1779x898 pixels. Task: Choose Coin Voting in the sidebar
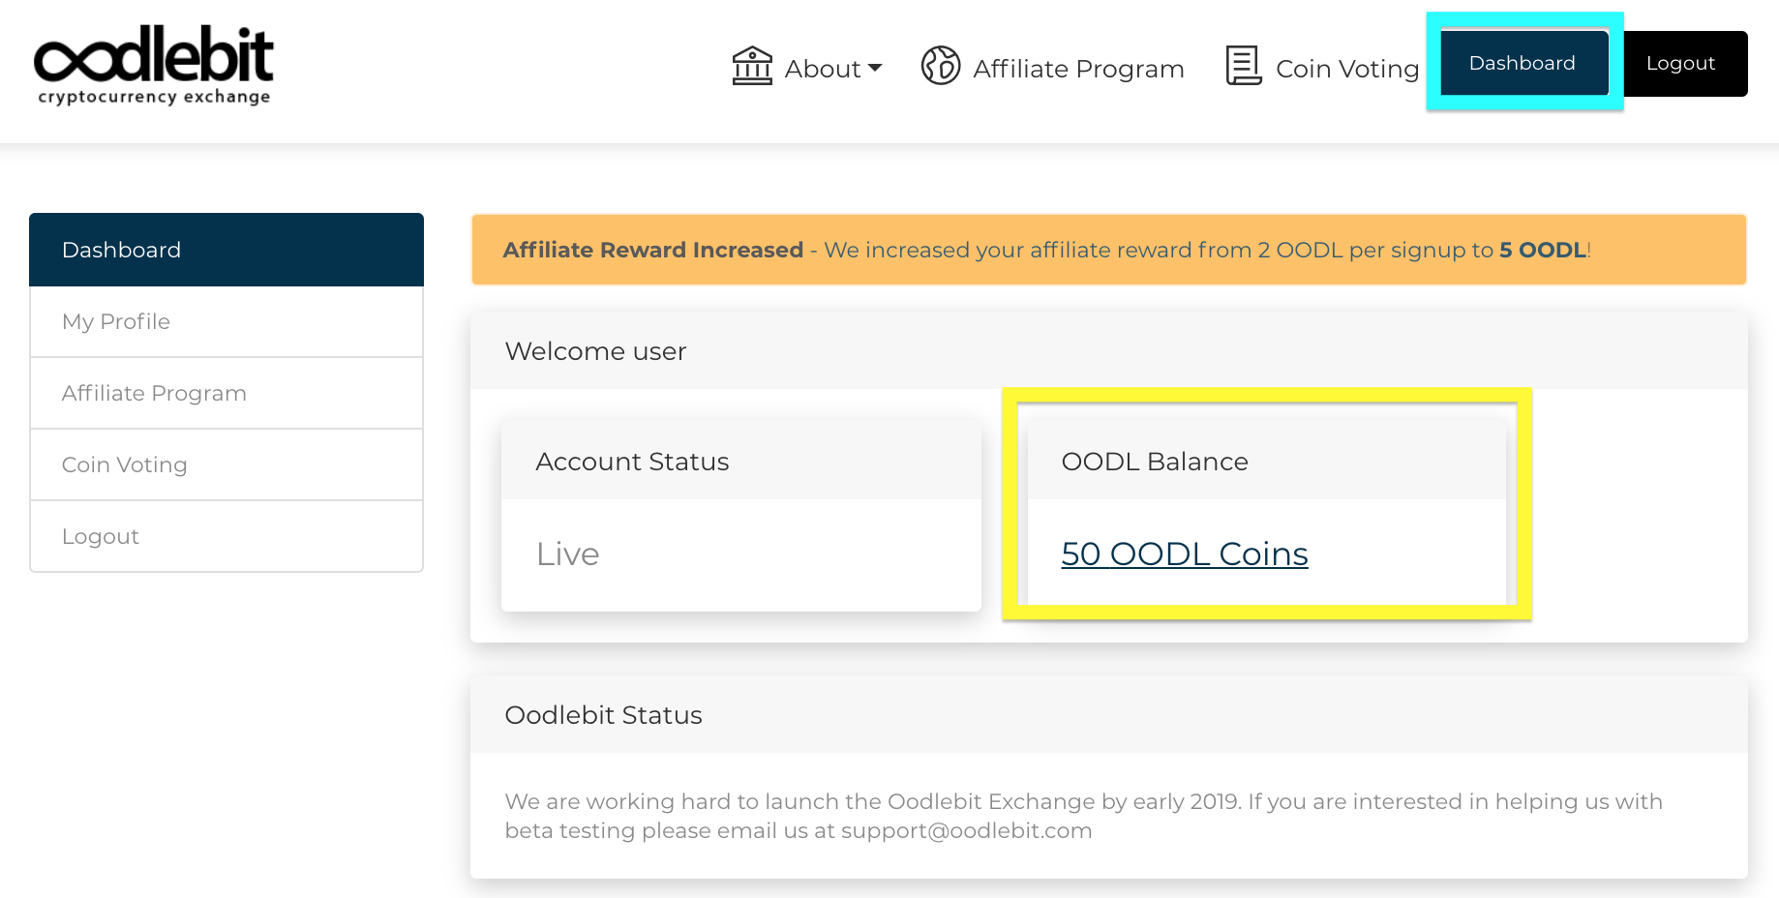pos(226,464)
